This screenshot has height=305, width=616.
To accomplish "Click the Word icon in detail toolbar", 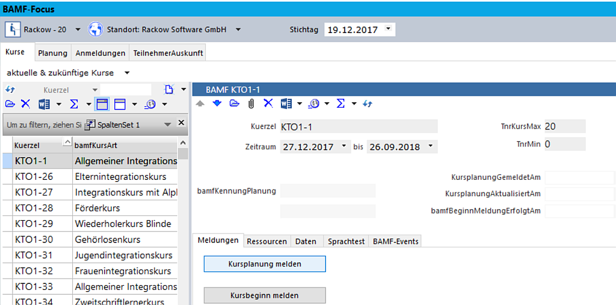I will 286,103.
